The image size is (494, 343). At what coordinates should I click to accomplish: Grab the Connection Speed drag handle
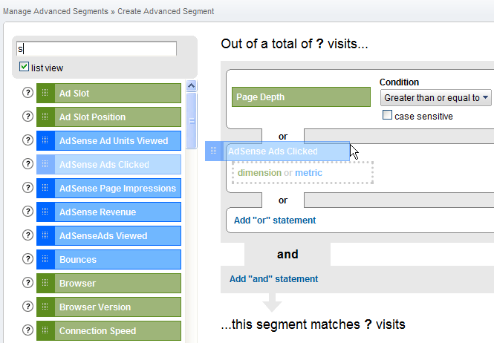(x=45, y=330)
